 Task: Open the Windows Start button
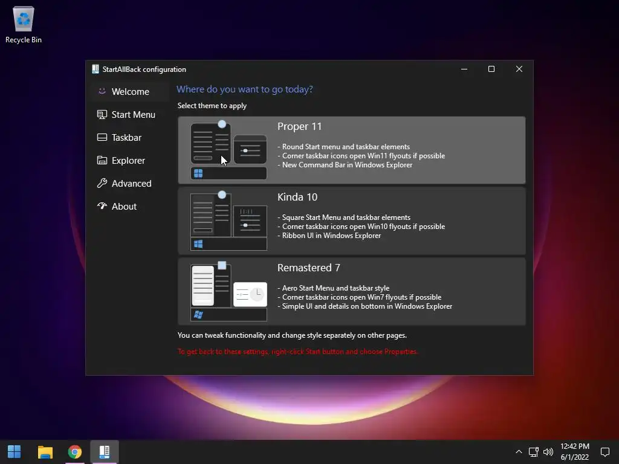point(15,452)
